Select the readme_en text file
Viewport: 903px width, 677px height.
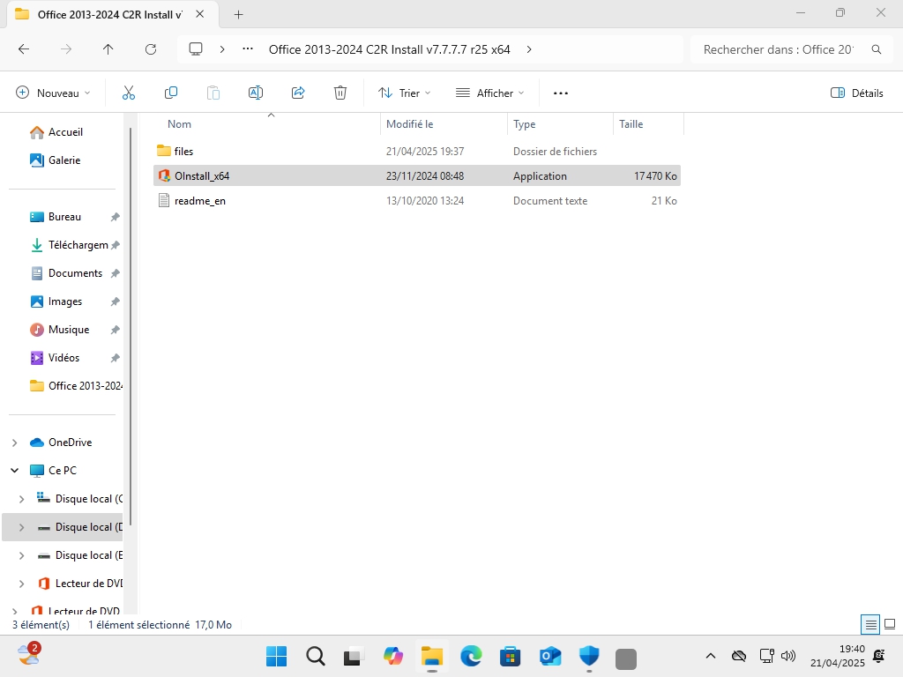click(199, 201)
